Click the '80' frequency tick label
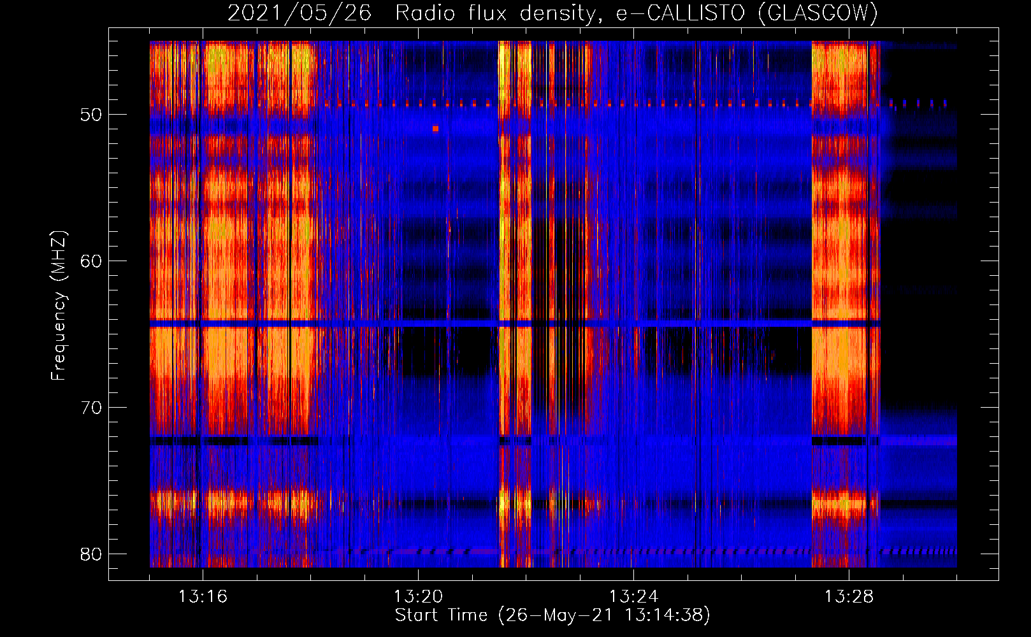1031x637 pixels. point(92,554)
